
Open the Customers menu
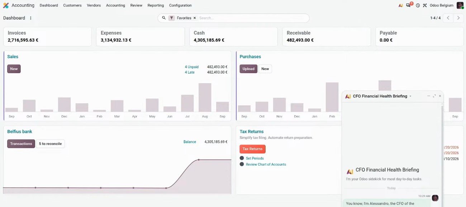point(72,5)
